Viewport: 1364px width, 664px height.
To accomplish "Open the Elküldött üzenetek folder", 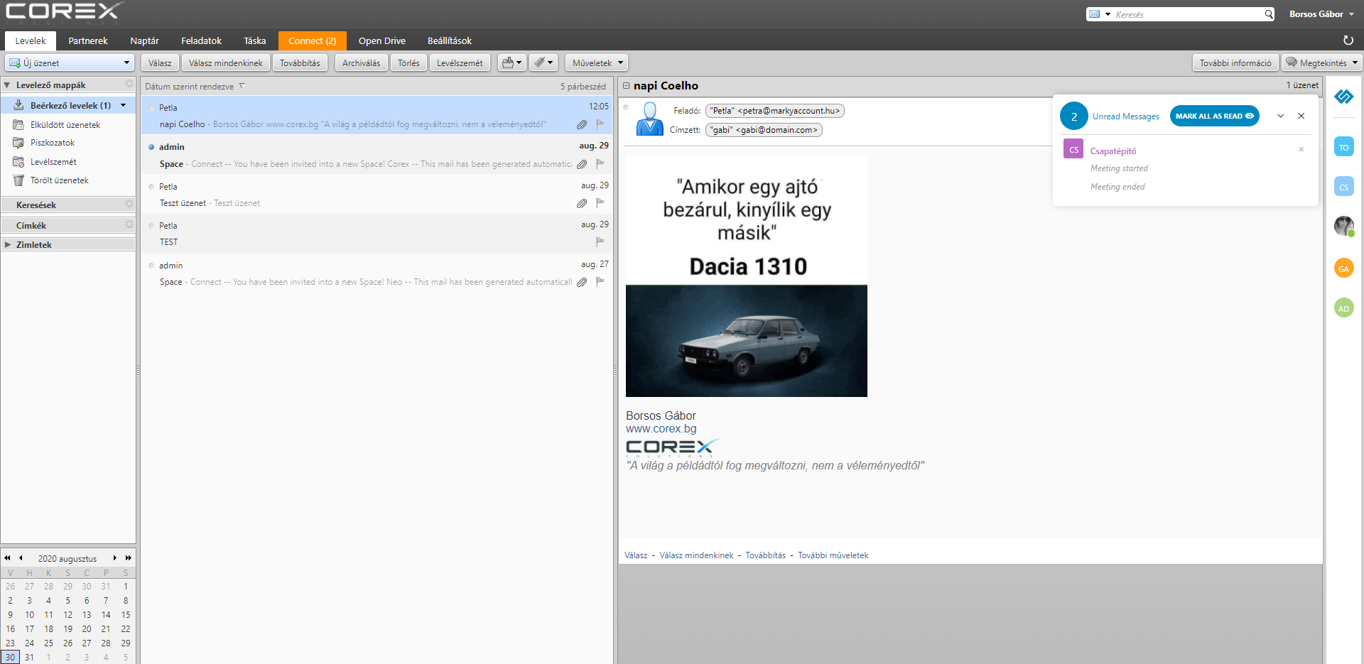I will coord(65,124).
